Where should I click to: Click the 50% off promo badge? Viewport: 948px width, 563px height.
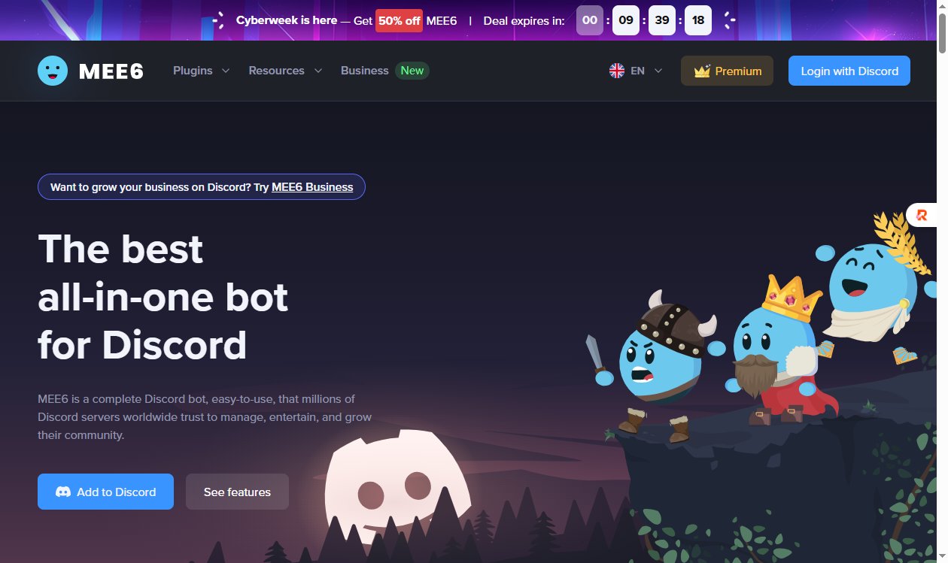pyautogui.click(x=399, y=20)
